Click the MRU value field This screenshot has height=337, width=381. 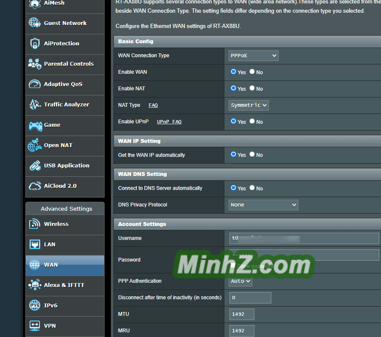pos(242,331)
